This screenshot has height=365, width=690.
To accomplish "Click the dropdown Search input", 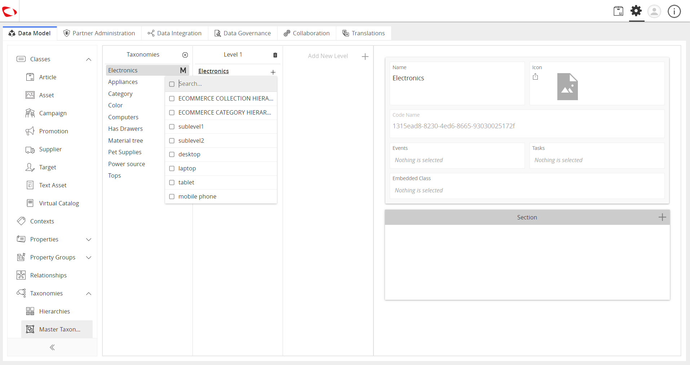I will 226,84.
